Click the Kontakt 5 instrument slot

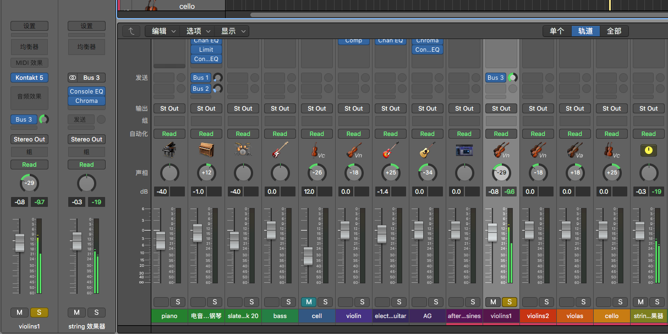29,78
